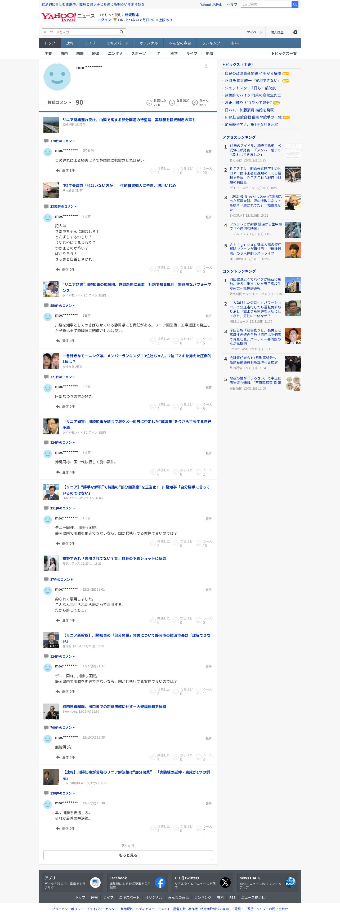Open 178件のコメント link
This screenshot has width=340, height=912.
tap(62, 141)
